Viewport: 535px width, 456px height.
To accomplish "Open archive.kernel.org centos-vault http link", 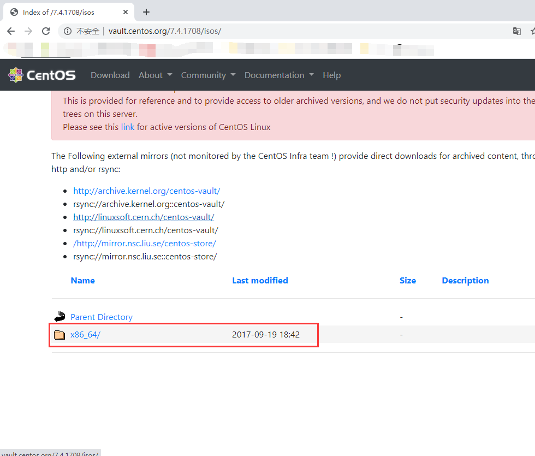I will click(147, 191).
